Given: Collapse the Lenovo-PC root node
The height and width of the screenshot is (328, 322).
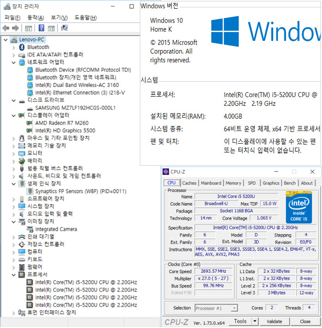Looking at the screenshot, I should pos(6,40).
